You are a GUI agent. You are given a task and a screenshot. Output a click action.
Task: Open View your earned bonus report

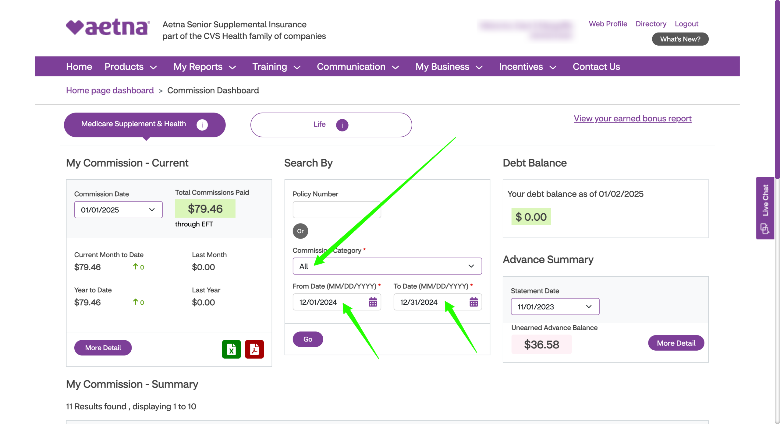pos(633,118)
